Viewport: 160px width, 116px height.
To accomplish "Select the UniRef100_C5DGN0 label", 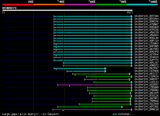I will pos(146,90).
